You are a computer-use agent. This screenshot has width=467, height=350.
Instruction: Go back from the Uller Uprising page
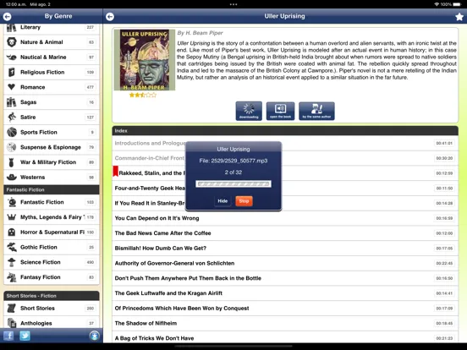pos(110,17)
